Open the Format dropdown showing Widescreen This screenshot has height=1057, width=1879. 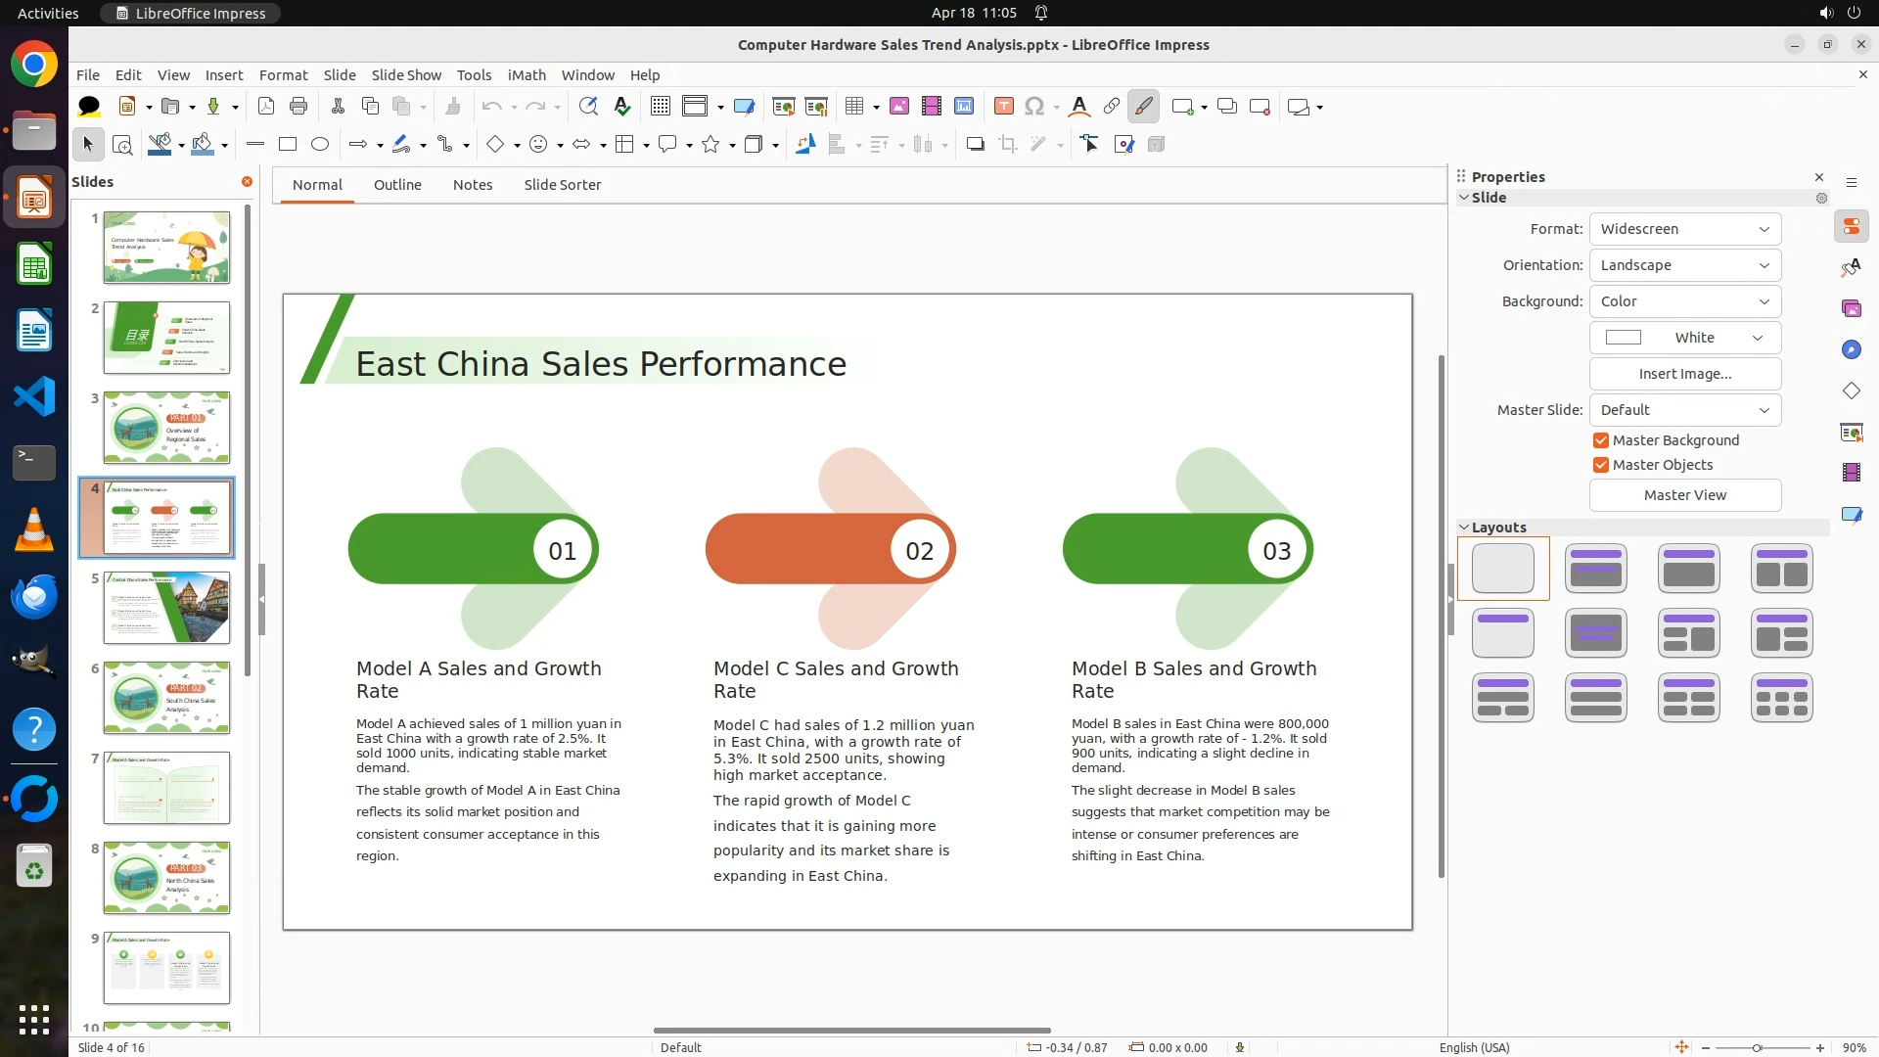[1684, 229]
